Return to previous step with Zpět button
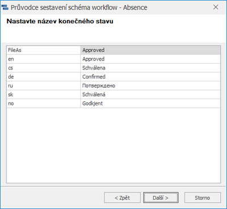The image size is (227, 209). tap(122, 198)
